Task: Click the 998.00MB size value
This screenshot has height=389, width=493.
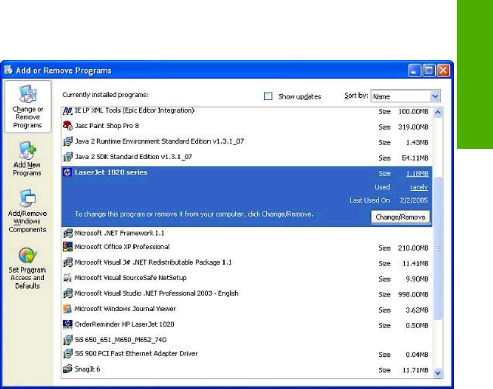Action: coord(413,295)
